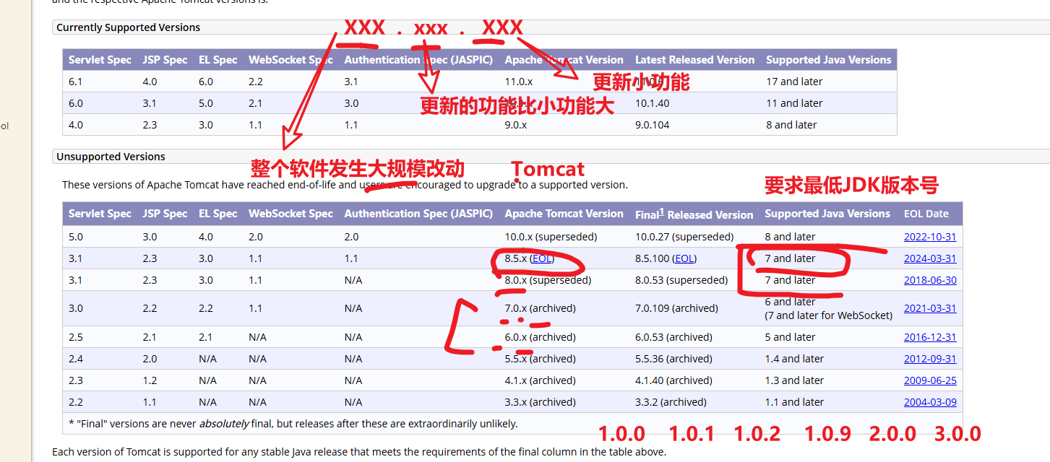
Task: Click the 11 and later Java cell
Action: (794, 103)
